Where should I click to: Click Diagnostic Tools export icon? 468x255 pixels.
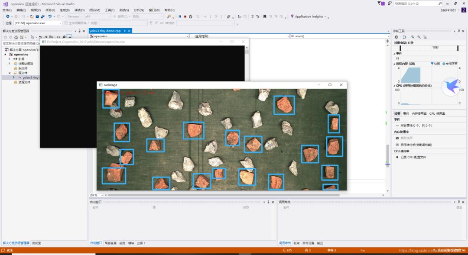(x=404, y=37)
